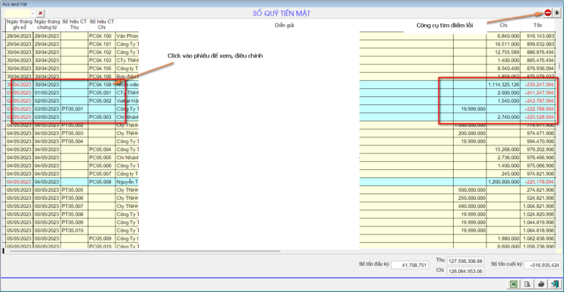Open voucher PC04.108 row

100,85
